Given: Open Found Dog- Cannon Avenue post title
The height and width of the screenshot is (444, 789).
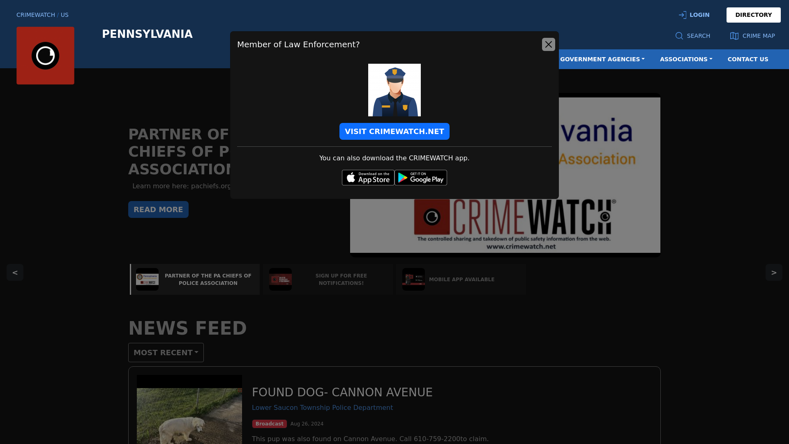Looking at the screenshot, I should [x=342, y=392].
